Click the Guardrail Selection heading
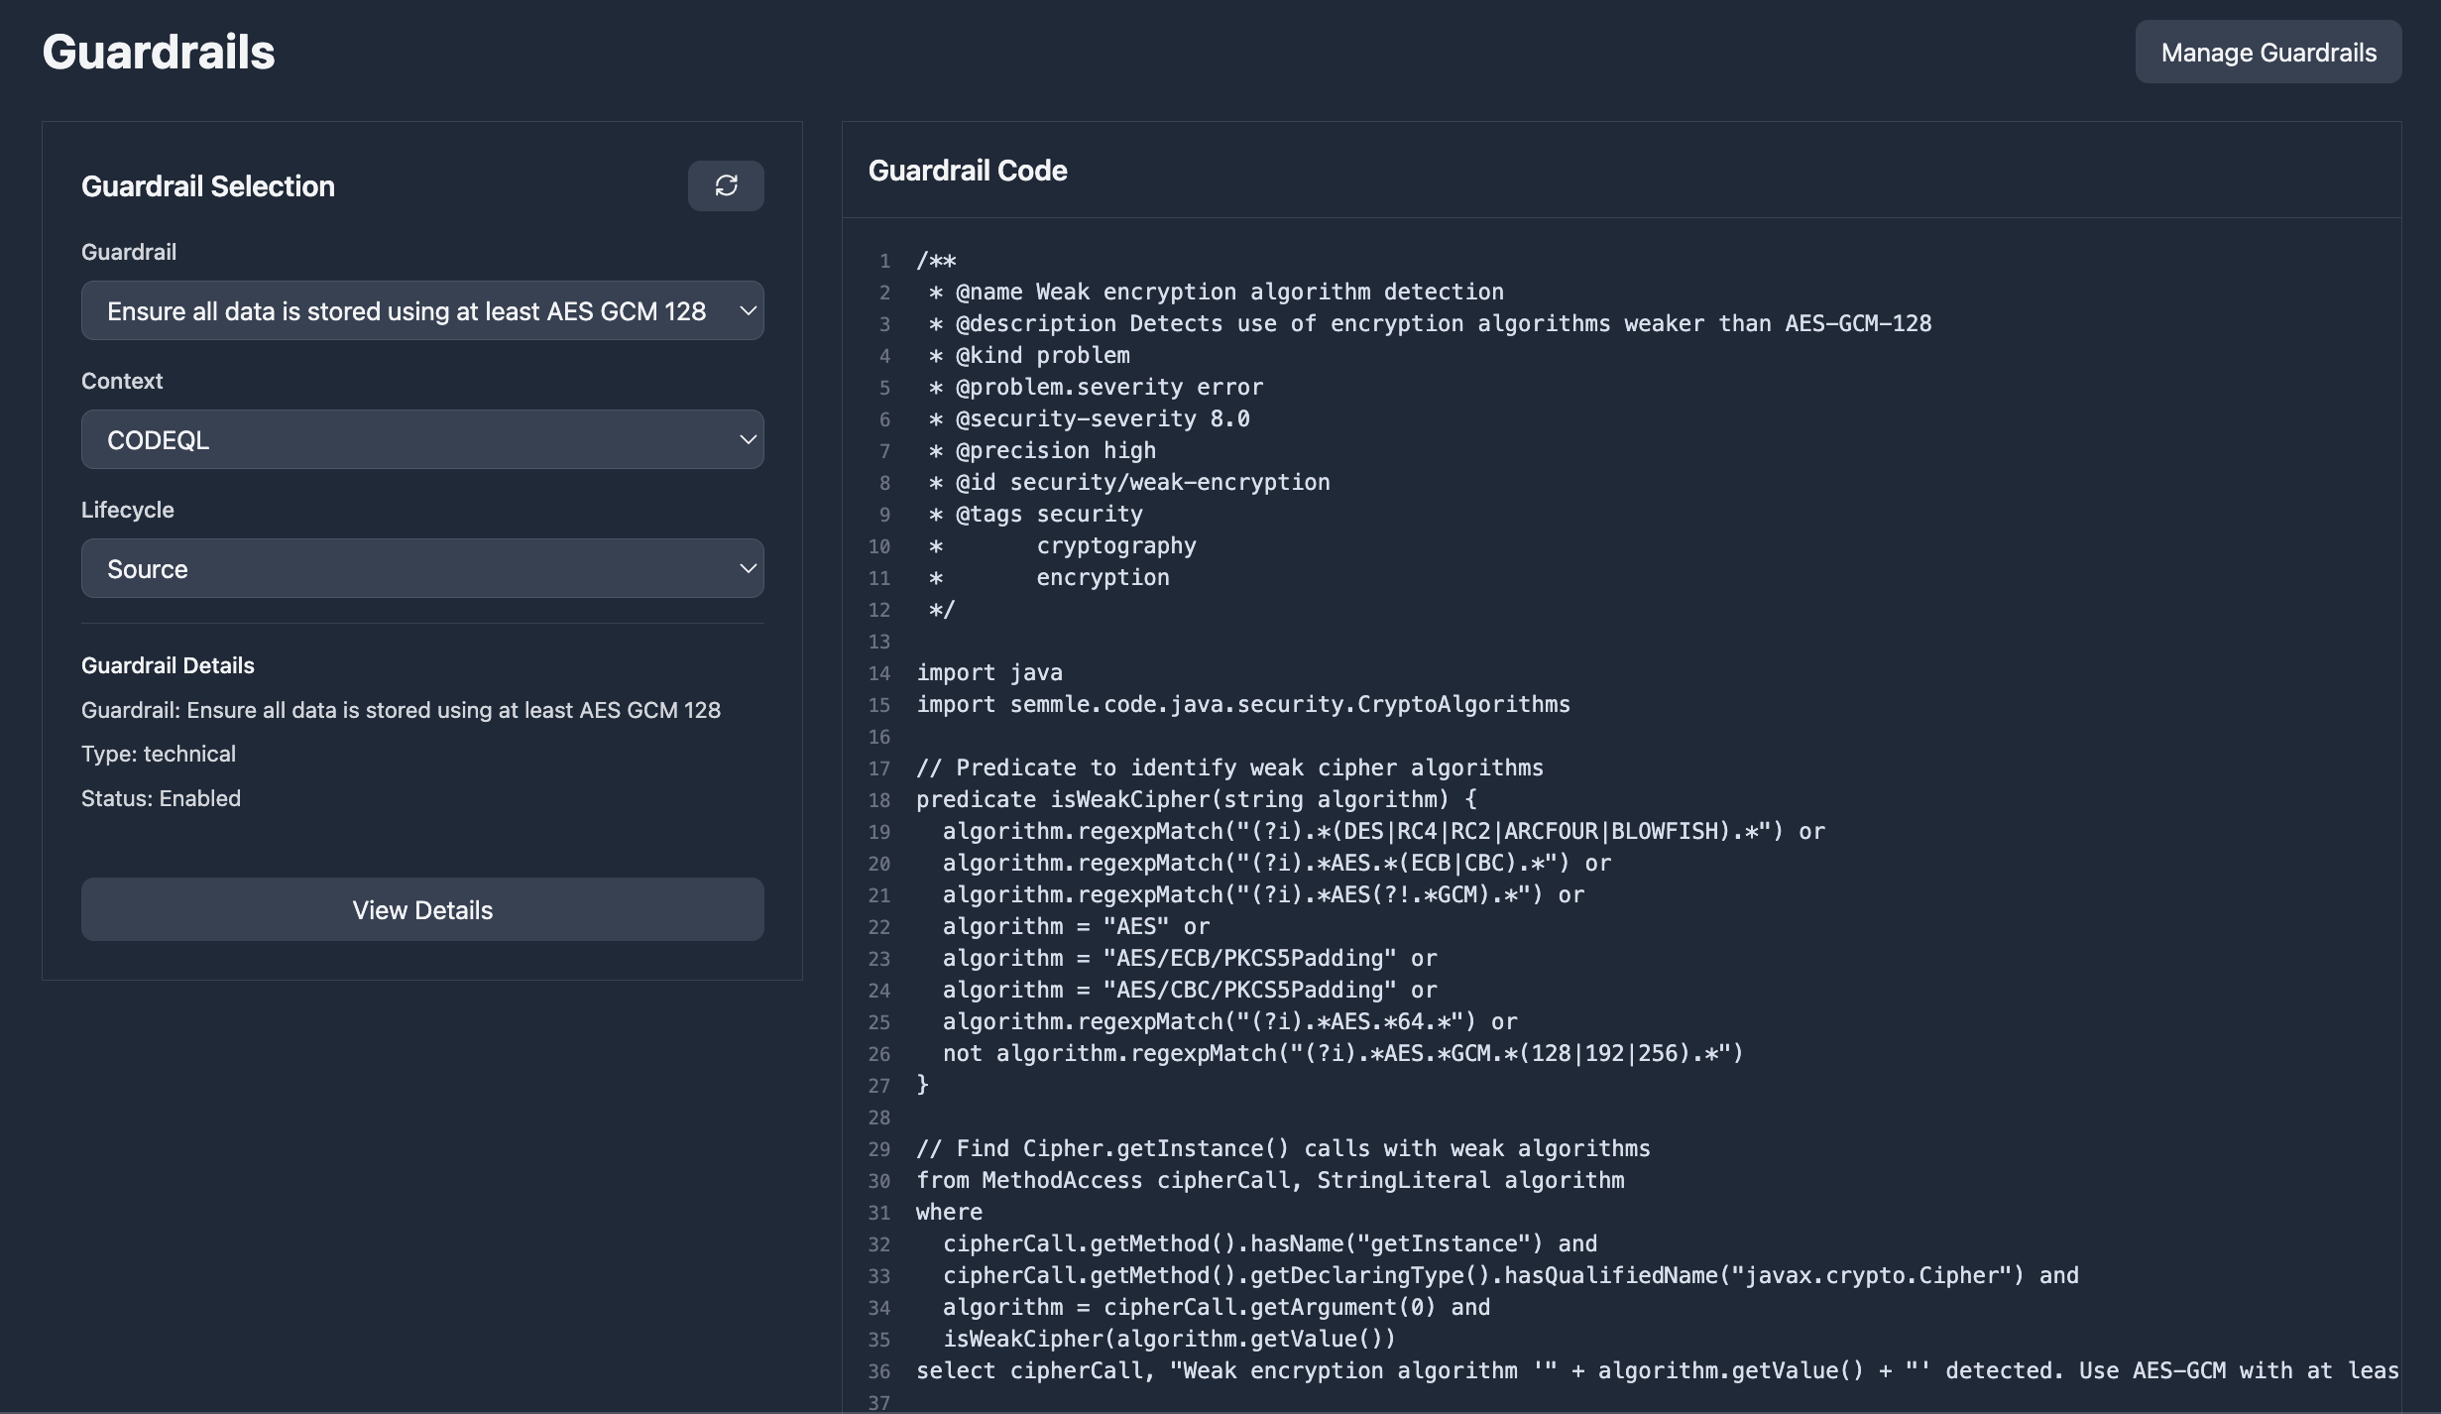Viewport: 2441px width, 1414px height. click(208, 186)
